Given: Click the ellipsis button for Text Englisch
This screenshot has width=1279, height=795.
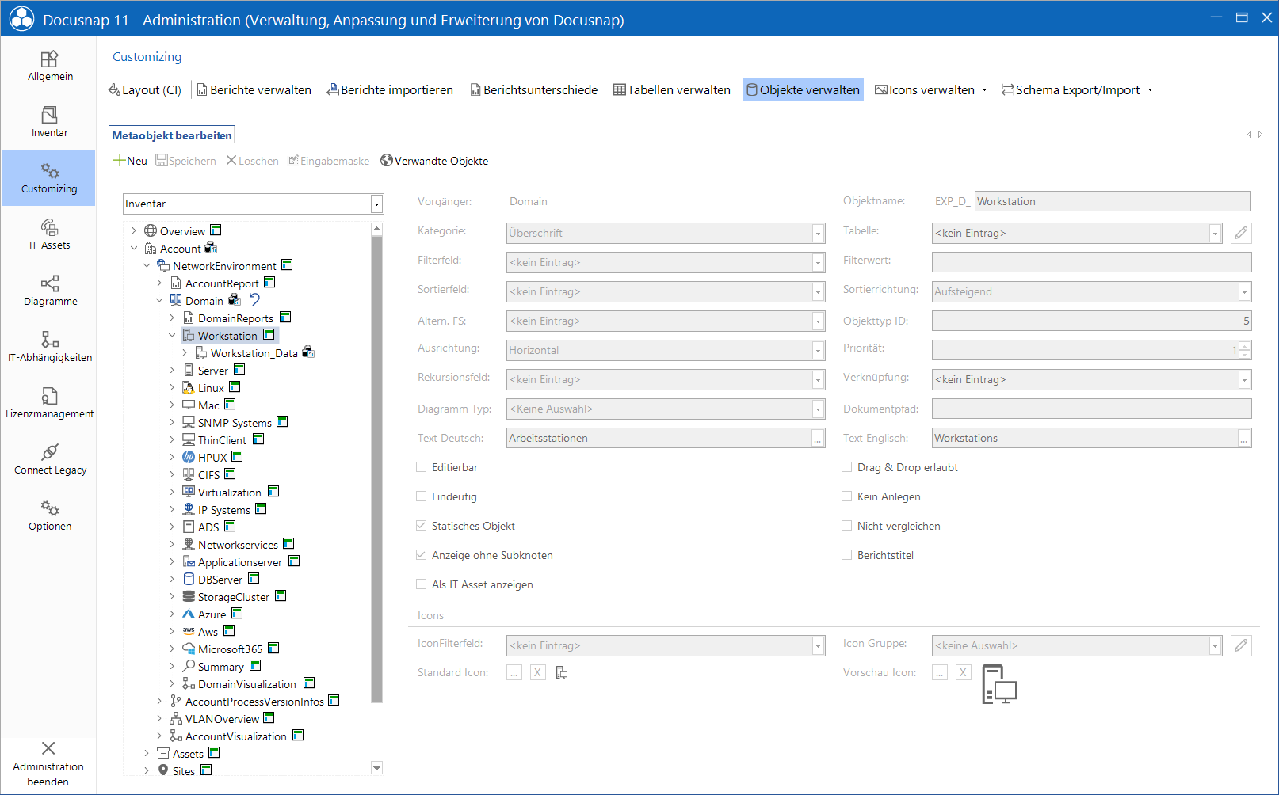Looking at the screenshot, I should coord(1244,439).
